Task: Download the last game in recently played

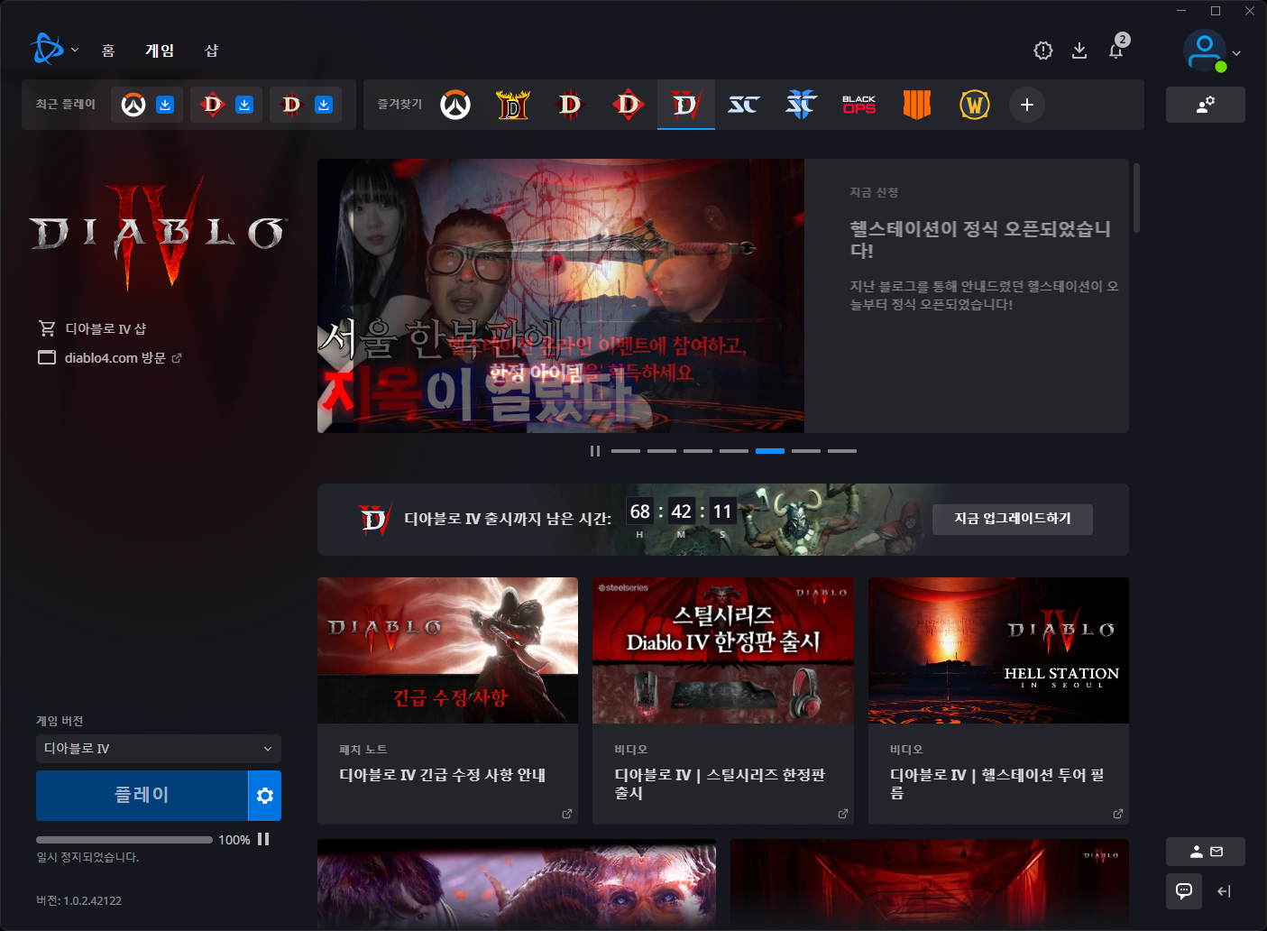Action: (x=324, y=105)
